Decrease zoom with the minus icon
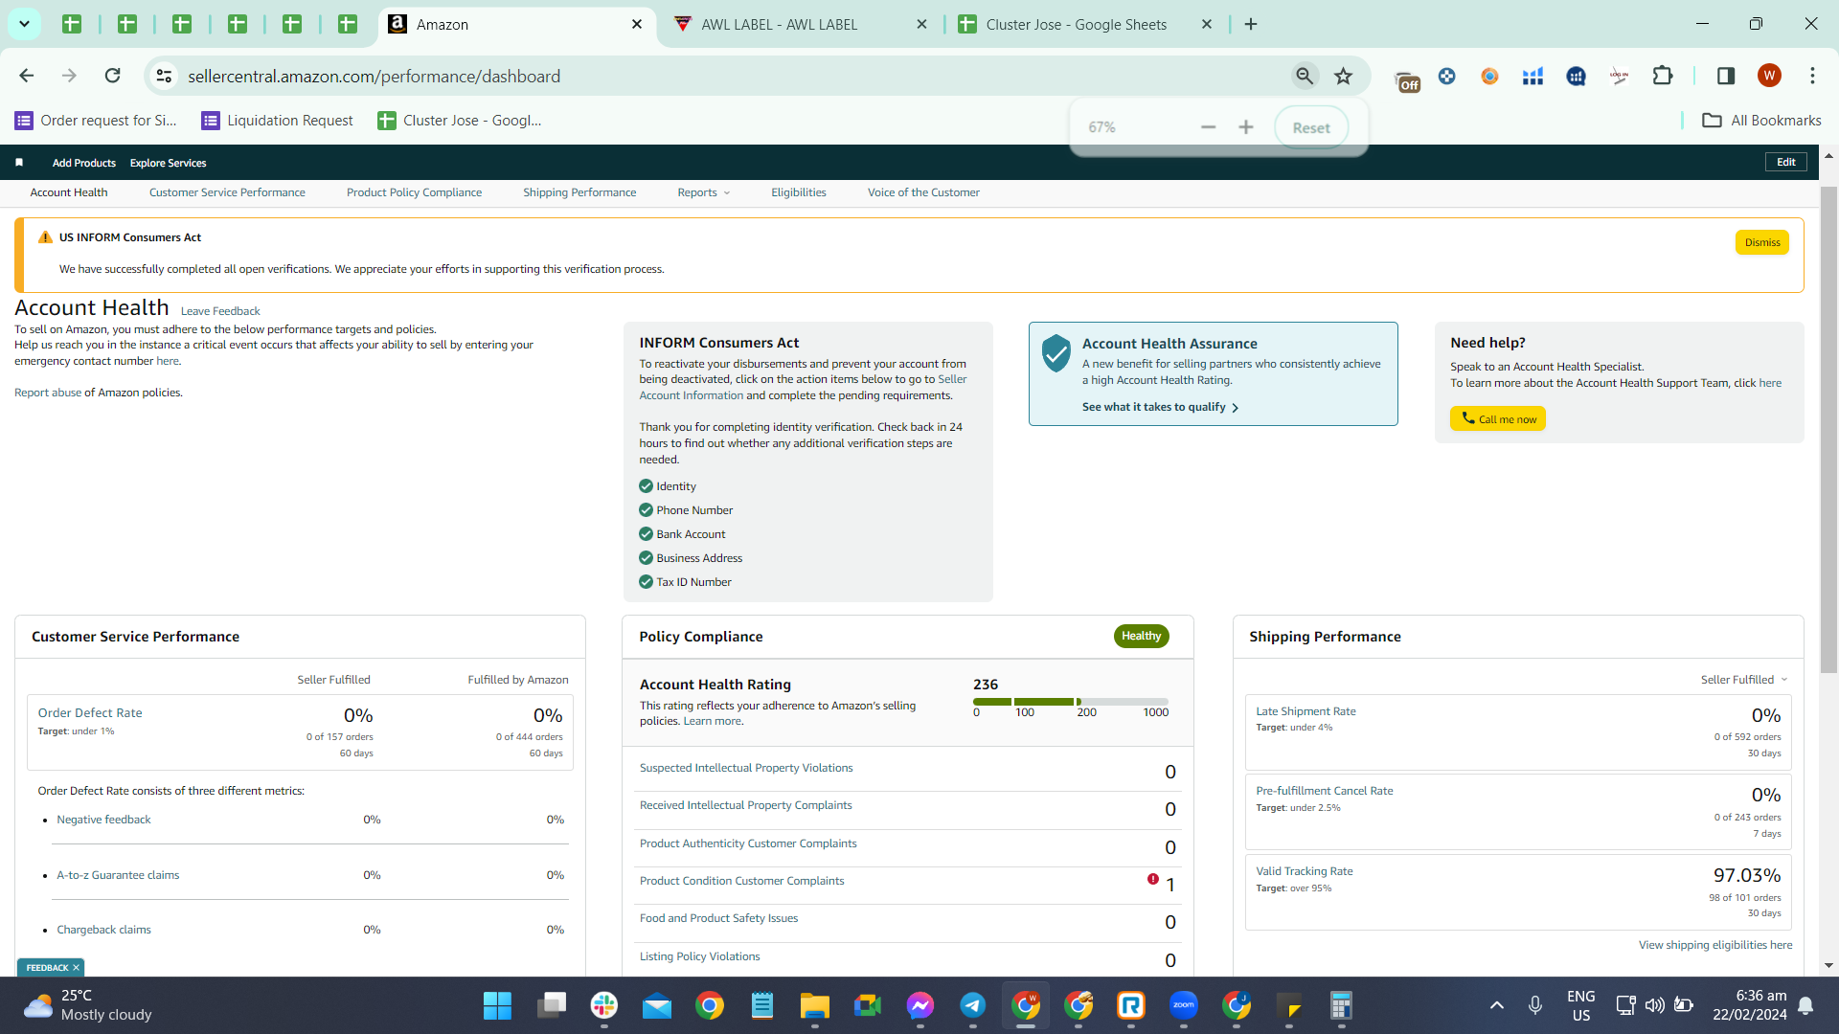The image size is (1839, 1034). click(1208, 127)
